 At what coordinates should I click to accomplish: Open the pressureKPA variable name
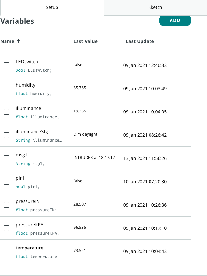click(29, 225)
